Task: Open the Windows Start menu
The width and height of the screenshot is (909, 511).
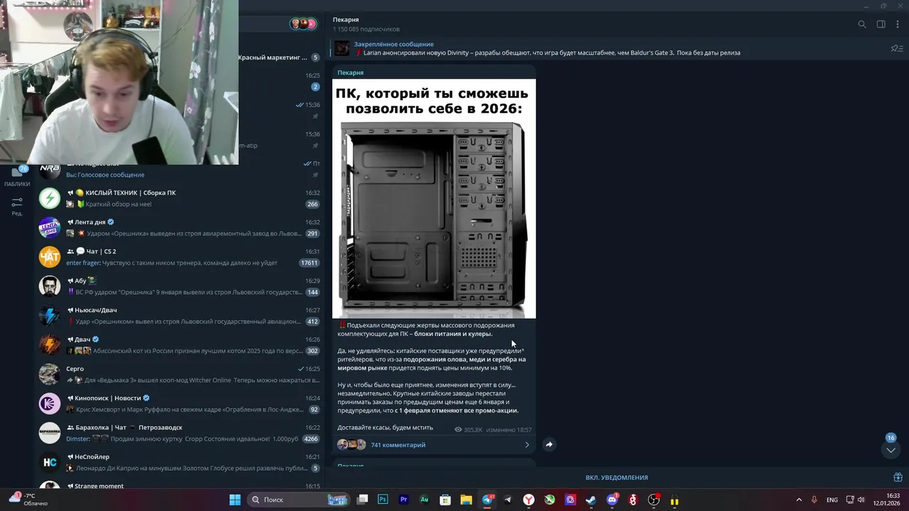Action: [235, 500]
